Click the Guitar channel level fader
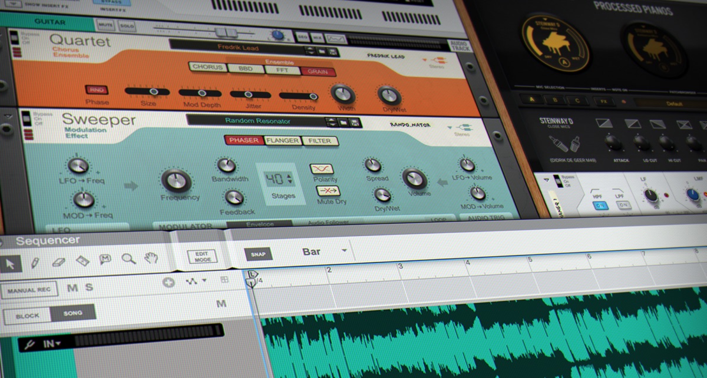The image size is (707, 378). point(226,33)
